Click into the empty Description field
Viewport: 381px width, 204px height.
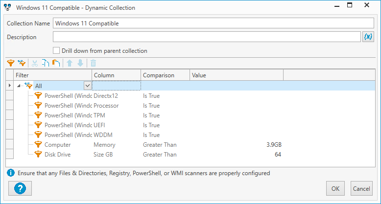pos(207,37)
